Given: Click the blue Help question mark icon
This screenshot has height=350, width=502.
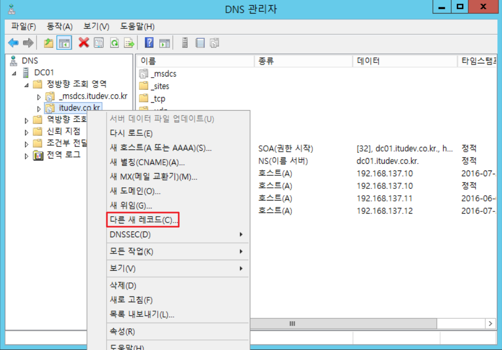Looking at the screenshot, I should 149,43.
